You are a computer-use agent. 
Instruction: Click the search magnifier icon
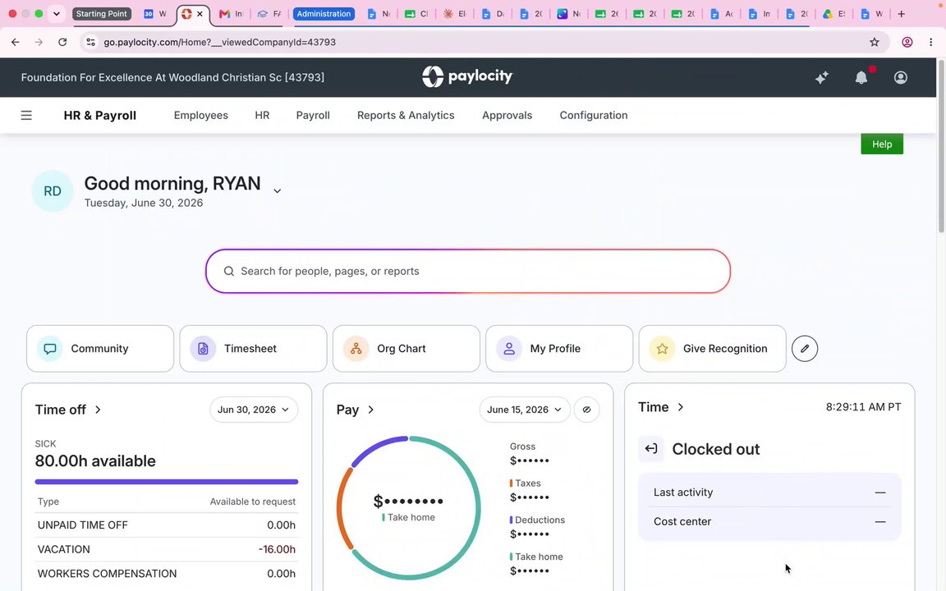pyautogui.click(x=228, y=272)
